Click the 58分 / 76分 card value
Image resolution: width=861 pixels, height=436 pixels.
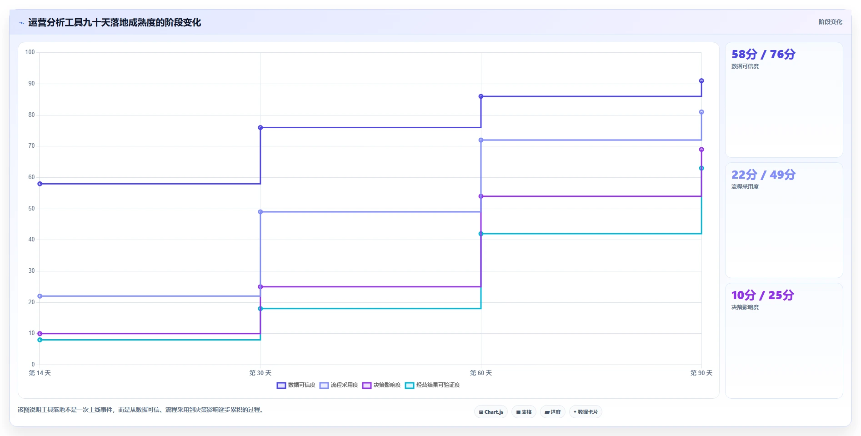coord(763,54)
